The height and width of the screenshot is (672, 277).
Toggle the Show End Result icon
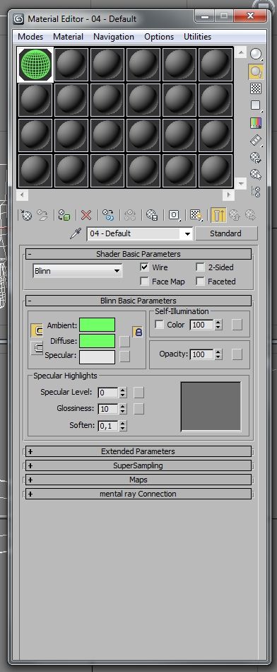[x=218, y=215]
